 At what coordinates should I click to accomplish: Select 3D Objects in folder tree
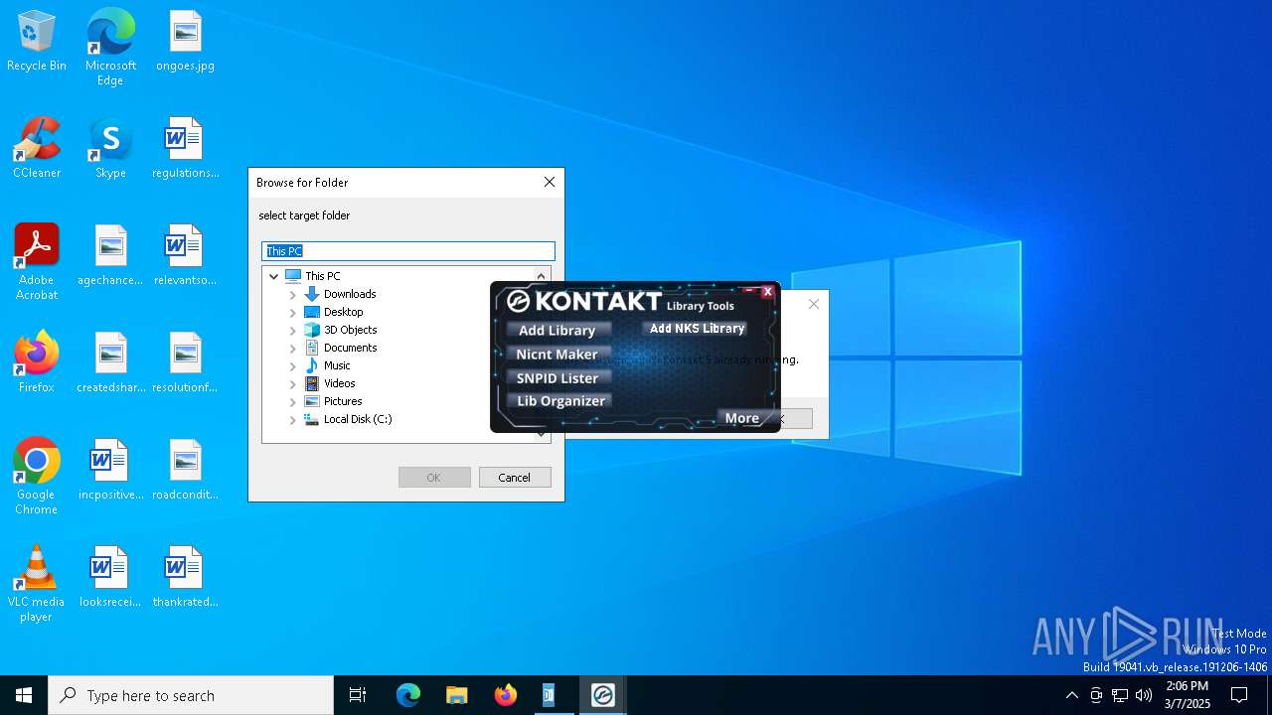[x=351, y=330]
